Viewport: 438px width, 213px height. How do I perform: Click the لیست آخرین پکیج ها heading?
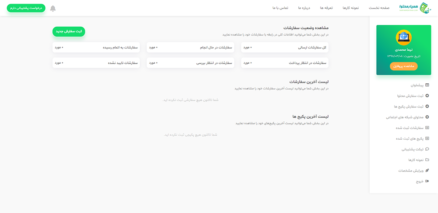310,117
